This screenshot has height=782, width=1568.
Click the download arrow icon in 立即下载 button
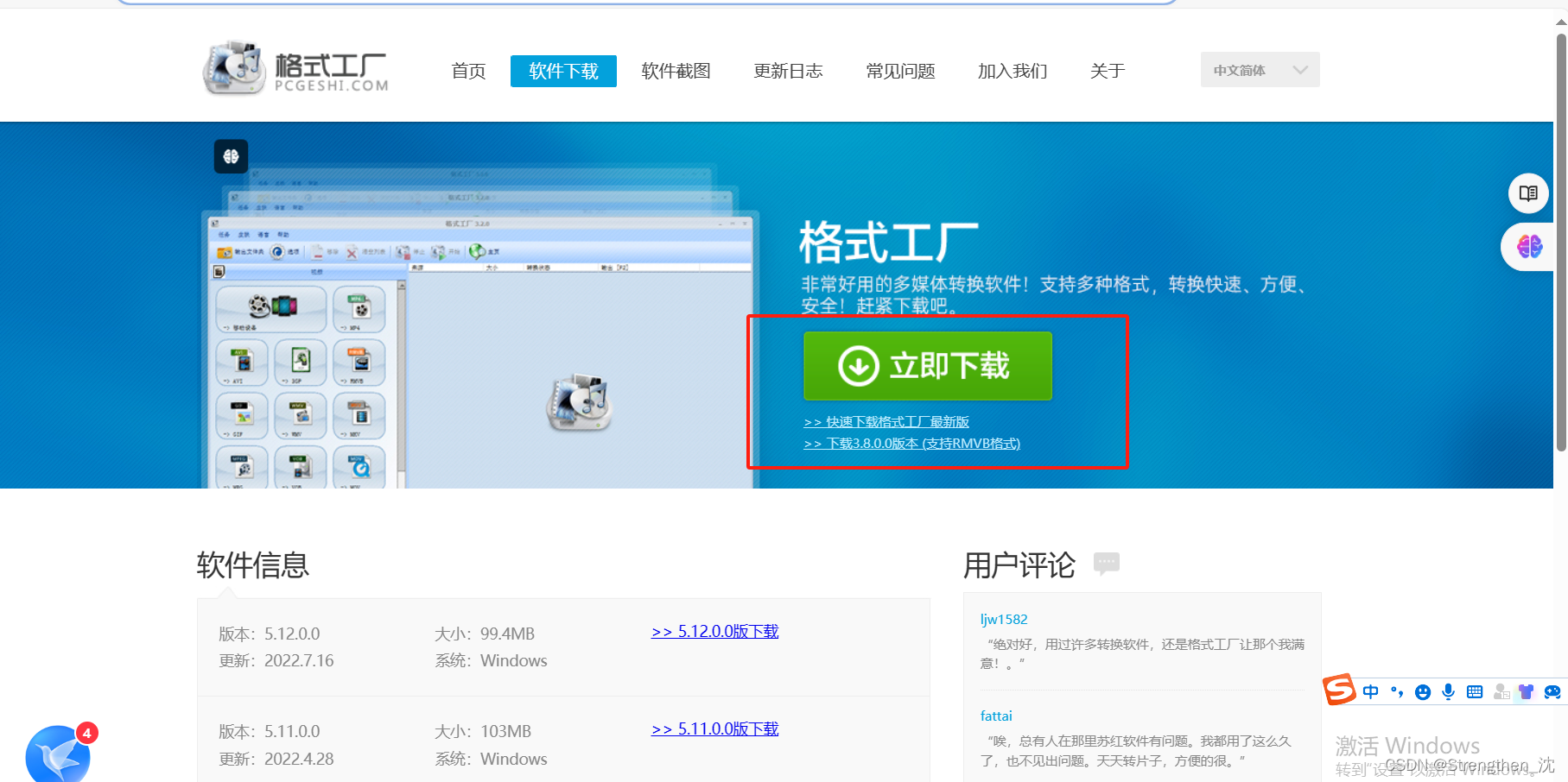coord(859,366)
